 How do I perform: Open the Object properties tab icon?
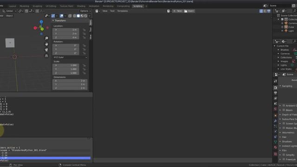pos(275,116)
